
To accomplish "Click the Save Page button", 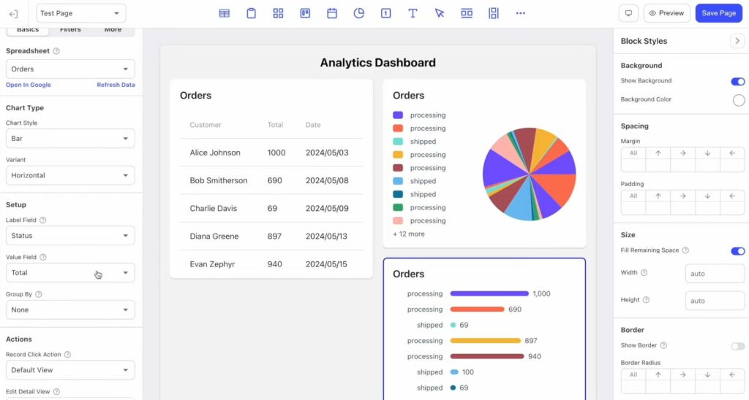I will pos(718,13).
